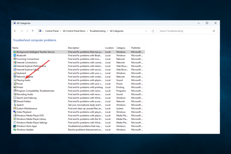Screen dimensions: 231x154
Task: Click the Video Playback icon
Action: [15, 112]
